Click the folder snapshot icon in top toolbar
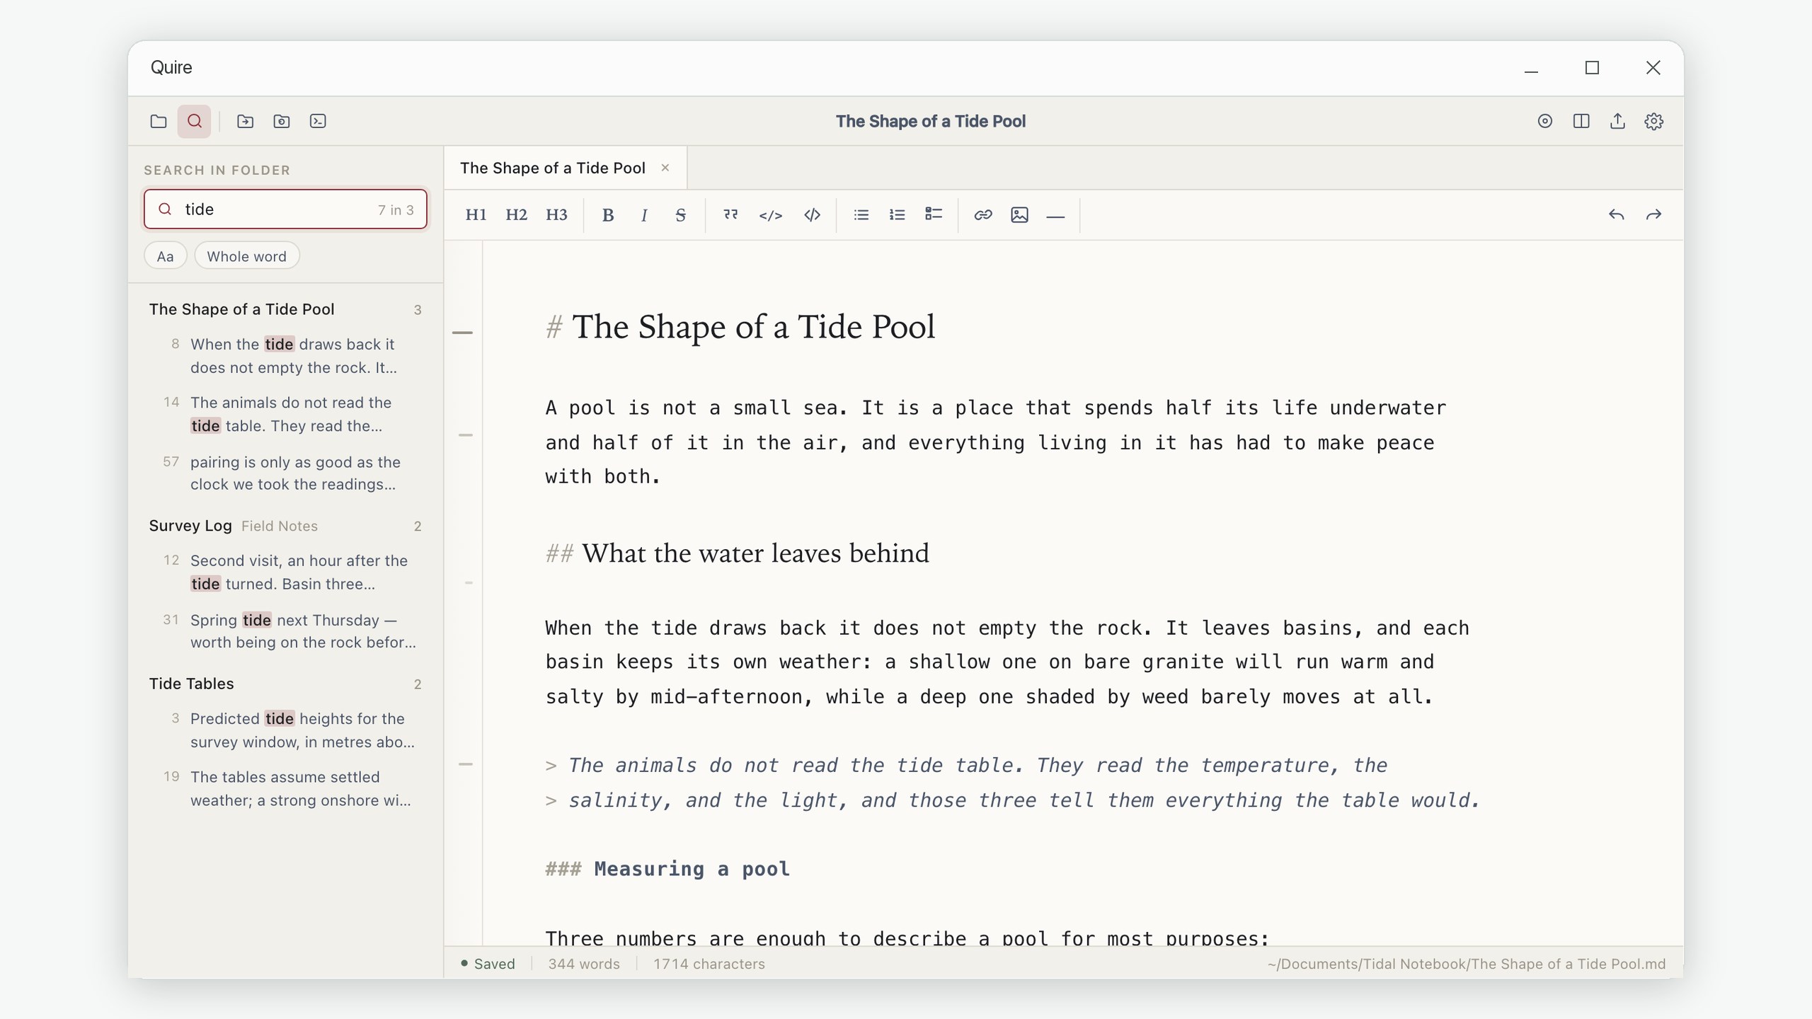This screenshot has width=1812, height=1019. (281, 121)
